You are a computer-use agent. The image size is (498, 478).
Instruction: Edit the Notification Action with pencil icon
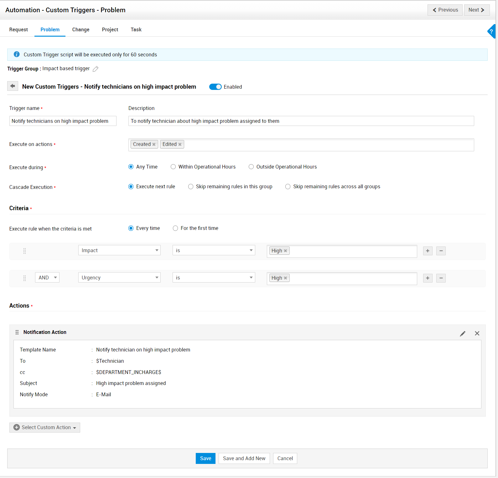click(463, 334)
